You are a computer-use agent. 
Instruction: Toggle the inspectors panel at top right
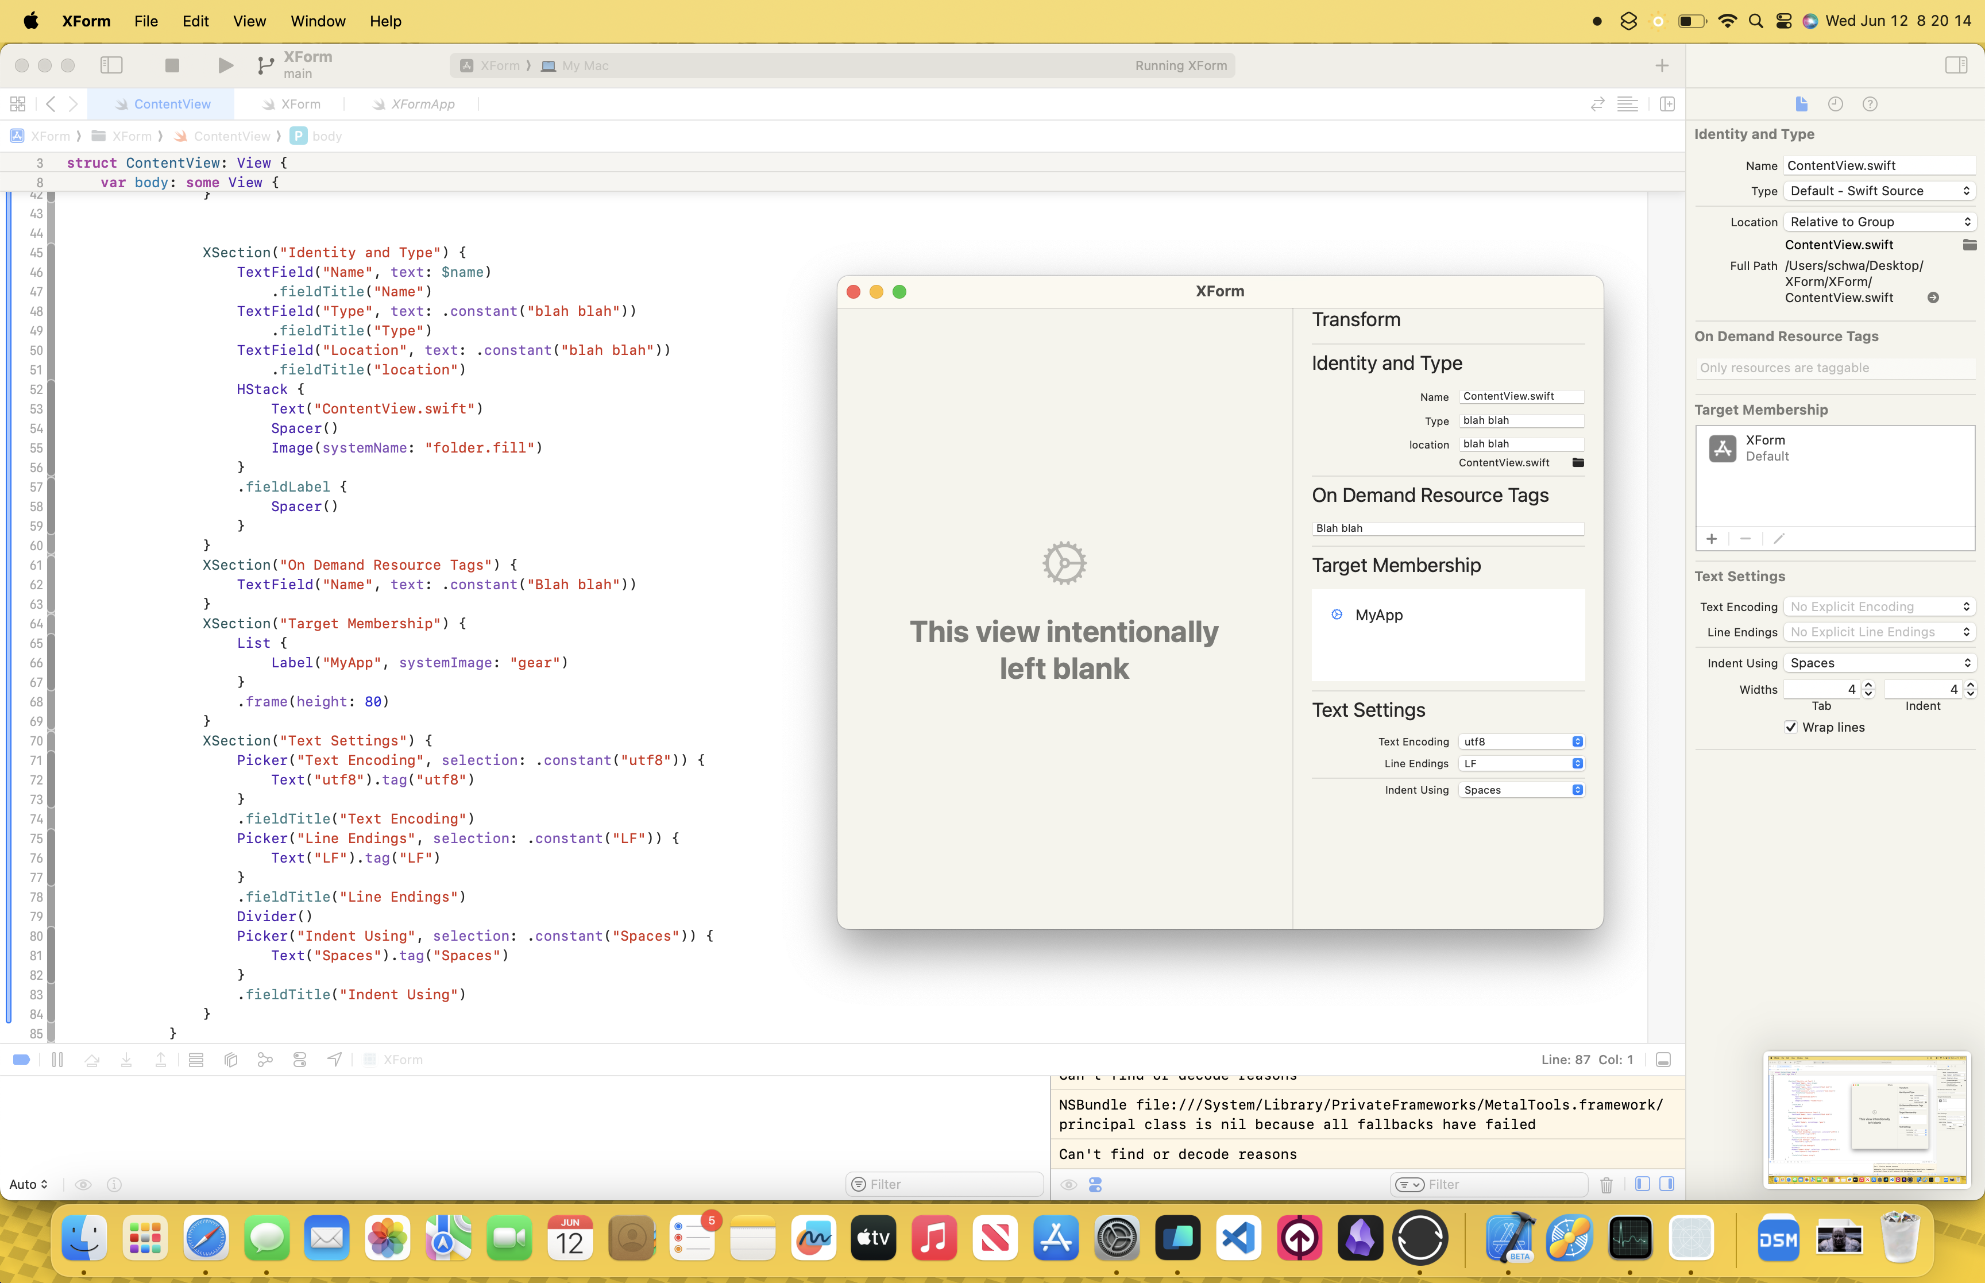point(1956,65)
